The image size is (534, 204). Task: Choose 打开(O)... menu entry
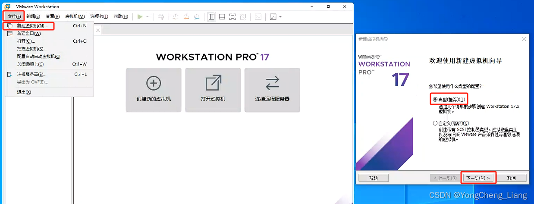[49, 41]
